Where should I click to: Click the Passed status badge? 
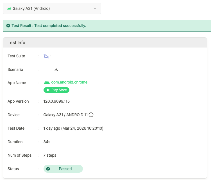point(63,169)
